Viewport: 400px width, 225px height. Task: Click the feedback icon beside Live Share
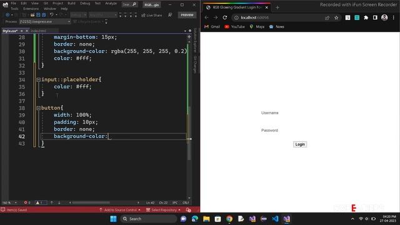[170, 15]
